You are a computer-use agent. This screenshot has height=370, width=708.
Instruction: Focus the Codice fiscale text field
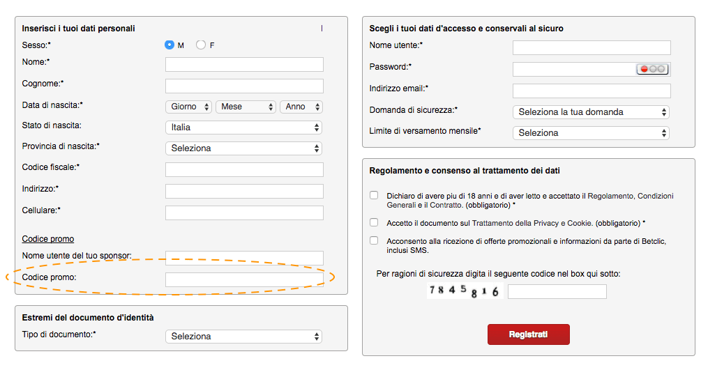[244, 169]
